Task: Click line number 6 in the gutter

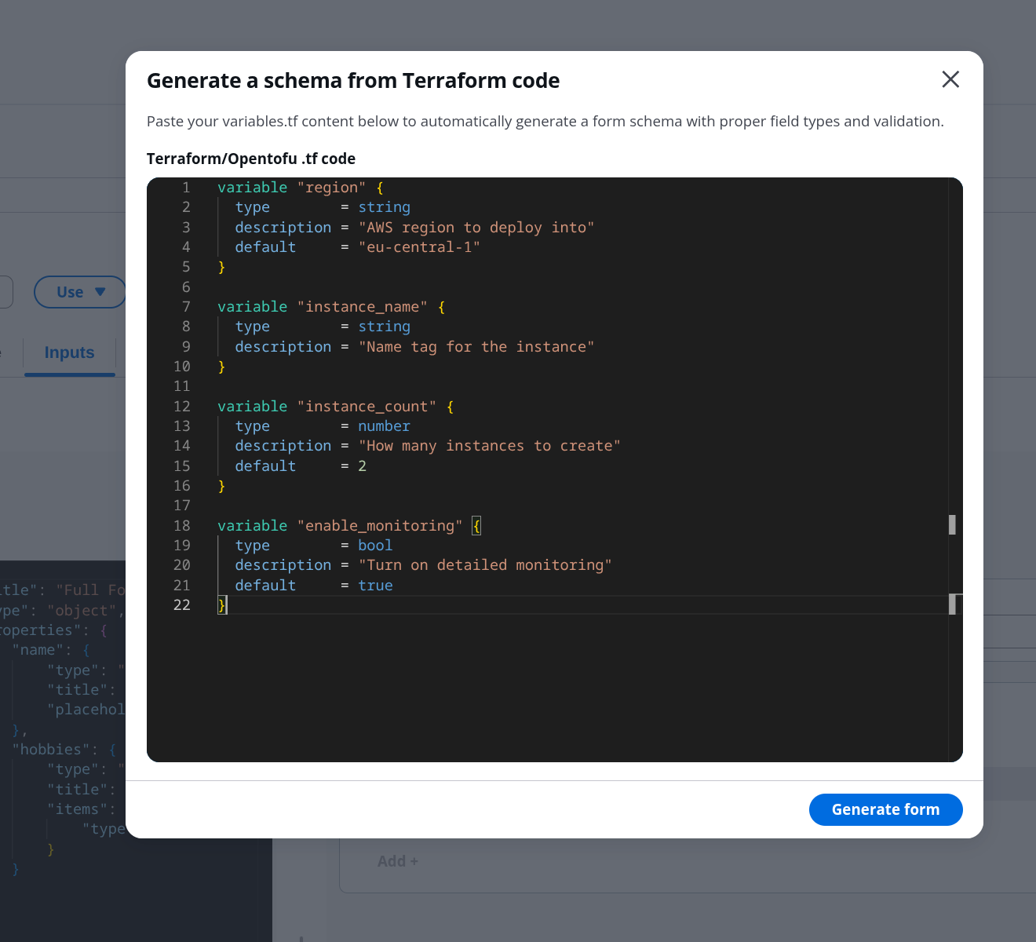Action: pos(186,287)
